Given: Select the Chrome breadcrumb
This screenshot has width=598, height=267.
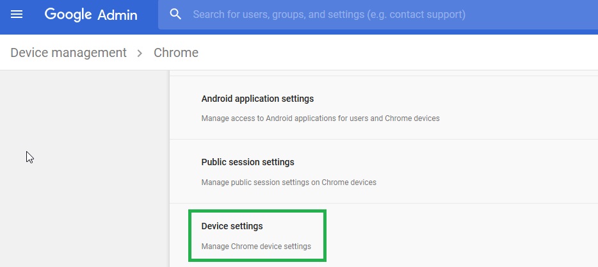Looking at the screenshot, I should click(176, 53).
